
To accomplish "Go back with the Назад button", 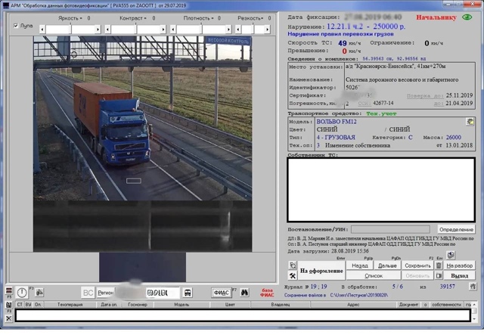I will [360, 265].
